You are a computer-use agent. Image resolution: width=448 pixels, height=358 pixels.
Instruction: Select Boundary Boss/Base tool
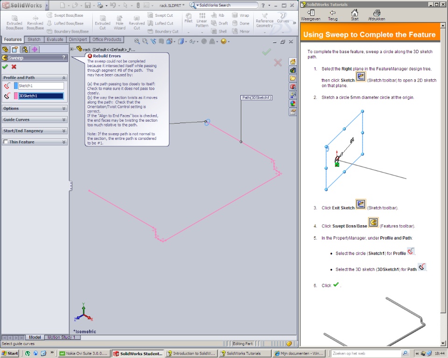68,31
